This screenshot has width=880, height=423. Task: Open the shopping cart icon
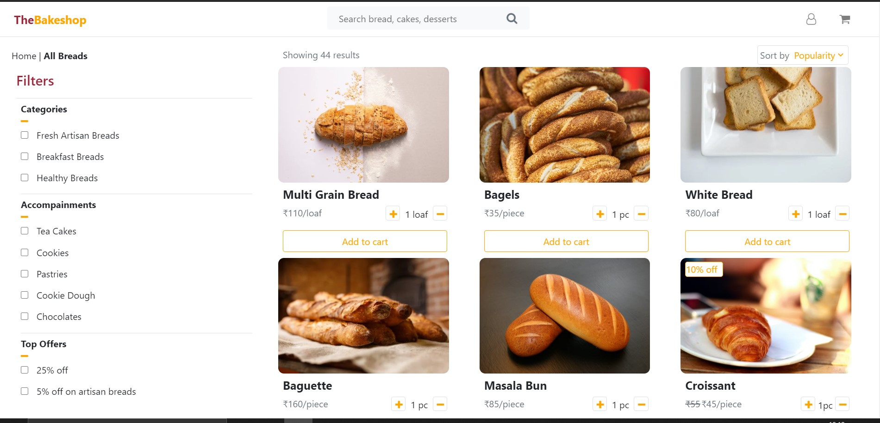tap(844, 19)
